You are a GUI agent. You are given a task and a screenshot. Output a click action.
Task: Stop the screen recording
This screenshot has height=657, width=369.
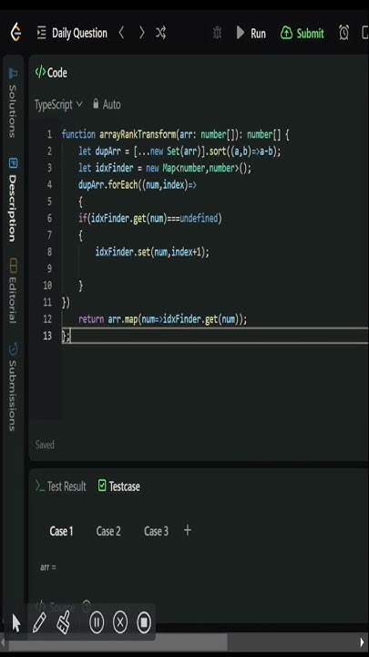click(x=144, y=622)
